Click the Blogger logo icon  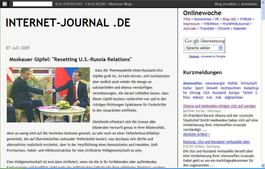pyautogui.click(x=5, y=4)
